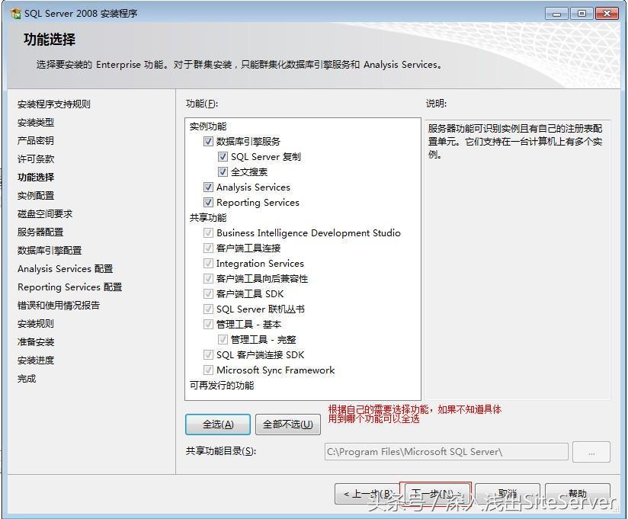The image size is (628, 519).
Task: Select 服务器配置 step in sidebar
Action: [40, 232]
